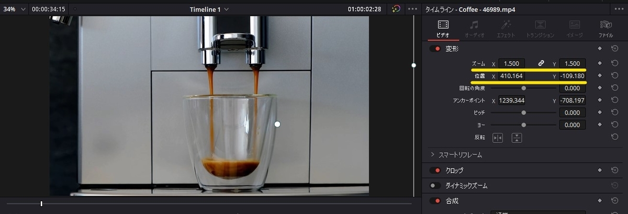Add keyframe for 位置 row

pos(600,76)
